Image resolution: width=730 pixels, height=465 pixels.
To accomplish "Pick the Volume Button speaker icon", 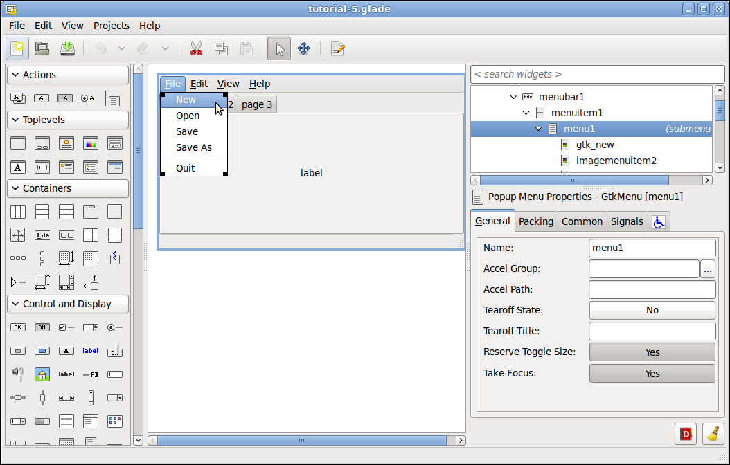I will (x=18, y=374).
